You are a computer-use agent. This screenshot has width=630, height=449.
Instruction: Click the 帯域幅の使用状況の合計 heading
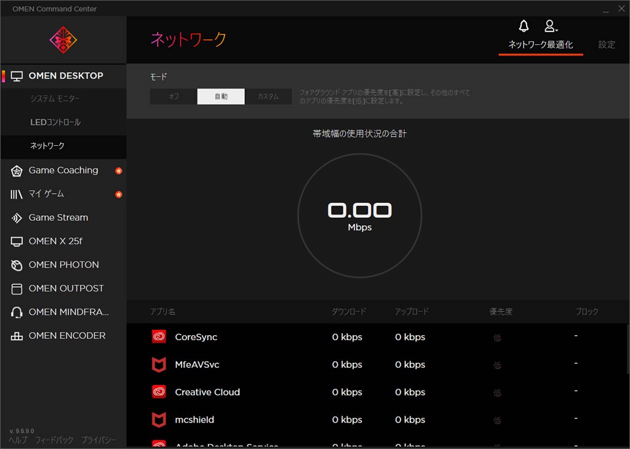(359, 133)
